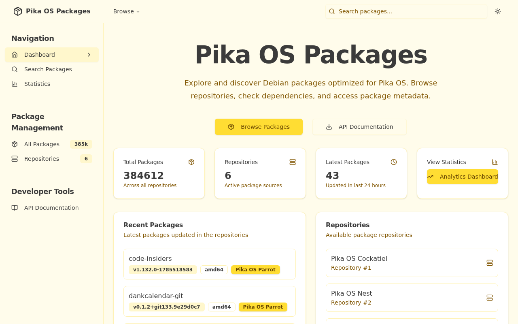Click the server icon for Pika OS Cockatiel

pos(490,263)
